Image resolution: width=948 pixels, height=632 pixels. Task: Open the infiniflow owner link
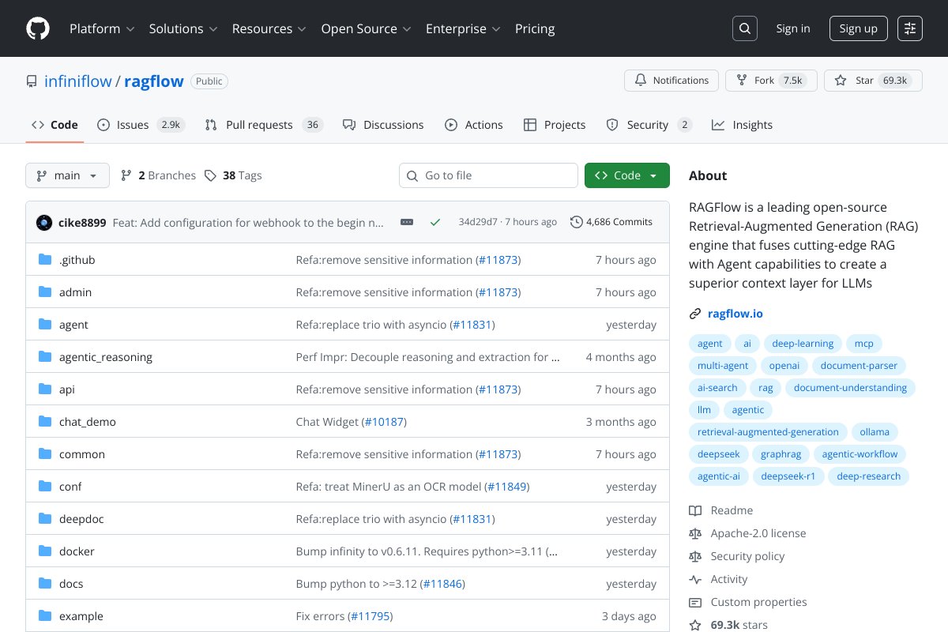tap(78, 81)
